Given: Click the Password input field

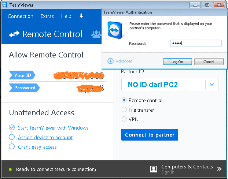Looking at the screenshot, I should click(196, 44).
